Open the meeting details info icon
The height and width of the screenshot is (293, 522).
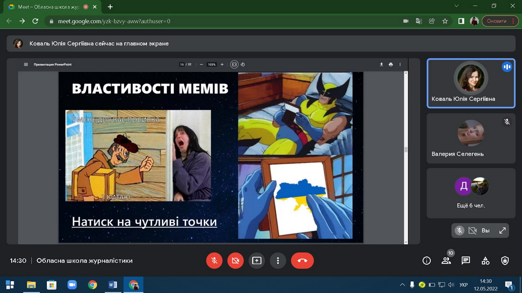[427, 261]
